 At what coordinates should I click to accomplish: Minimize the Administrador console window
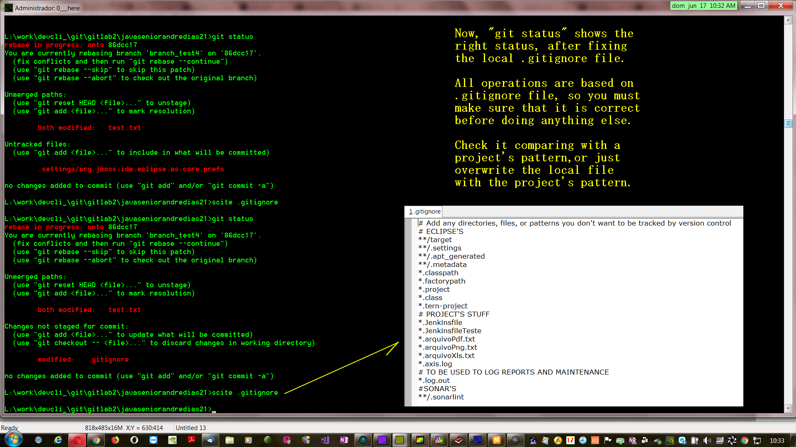click(x=747, y=5)
